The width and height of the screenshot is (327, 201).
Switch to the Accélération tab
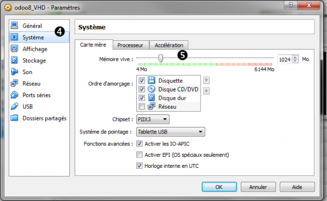pos(169,45)
